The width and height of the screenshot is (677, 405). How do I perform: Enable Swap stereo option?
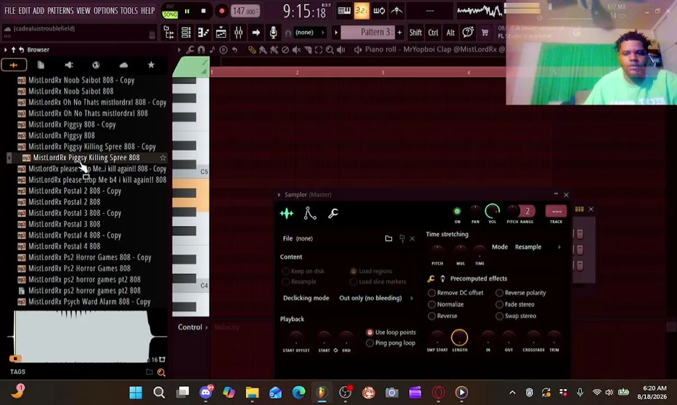499,316
